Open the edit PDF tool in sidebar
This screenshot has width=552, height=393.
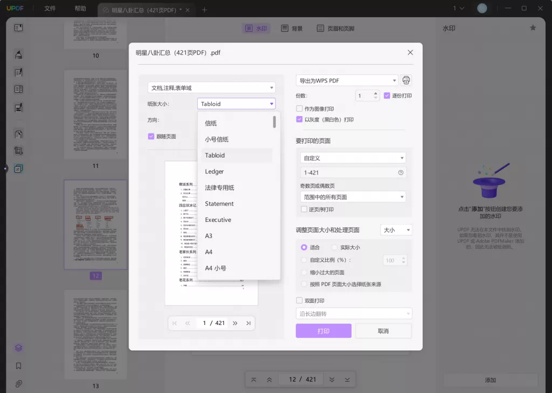click(x=18, y=73)
